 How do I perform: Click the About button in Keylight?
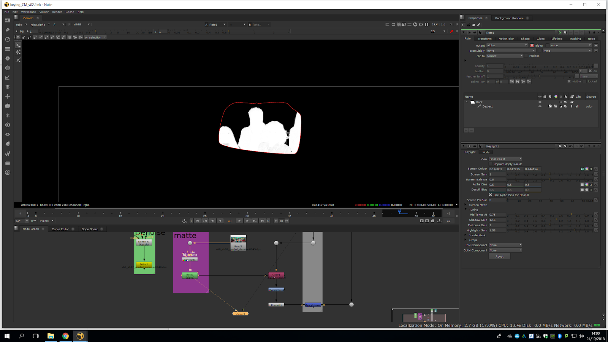pyautogui.click(x=499, y=256)
